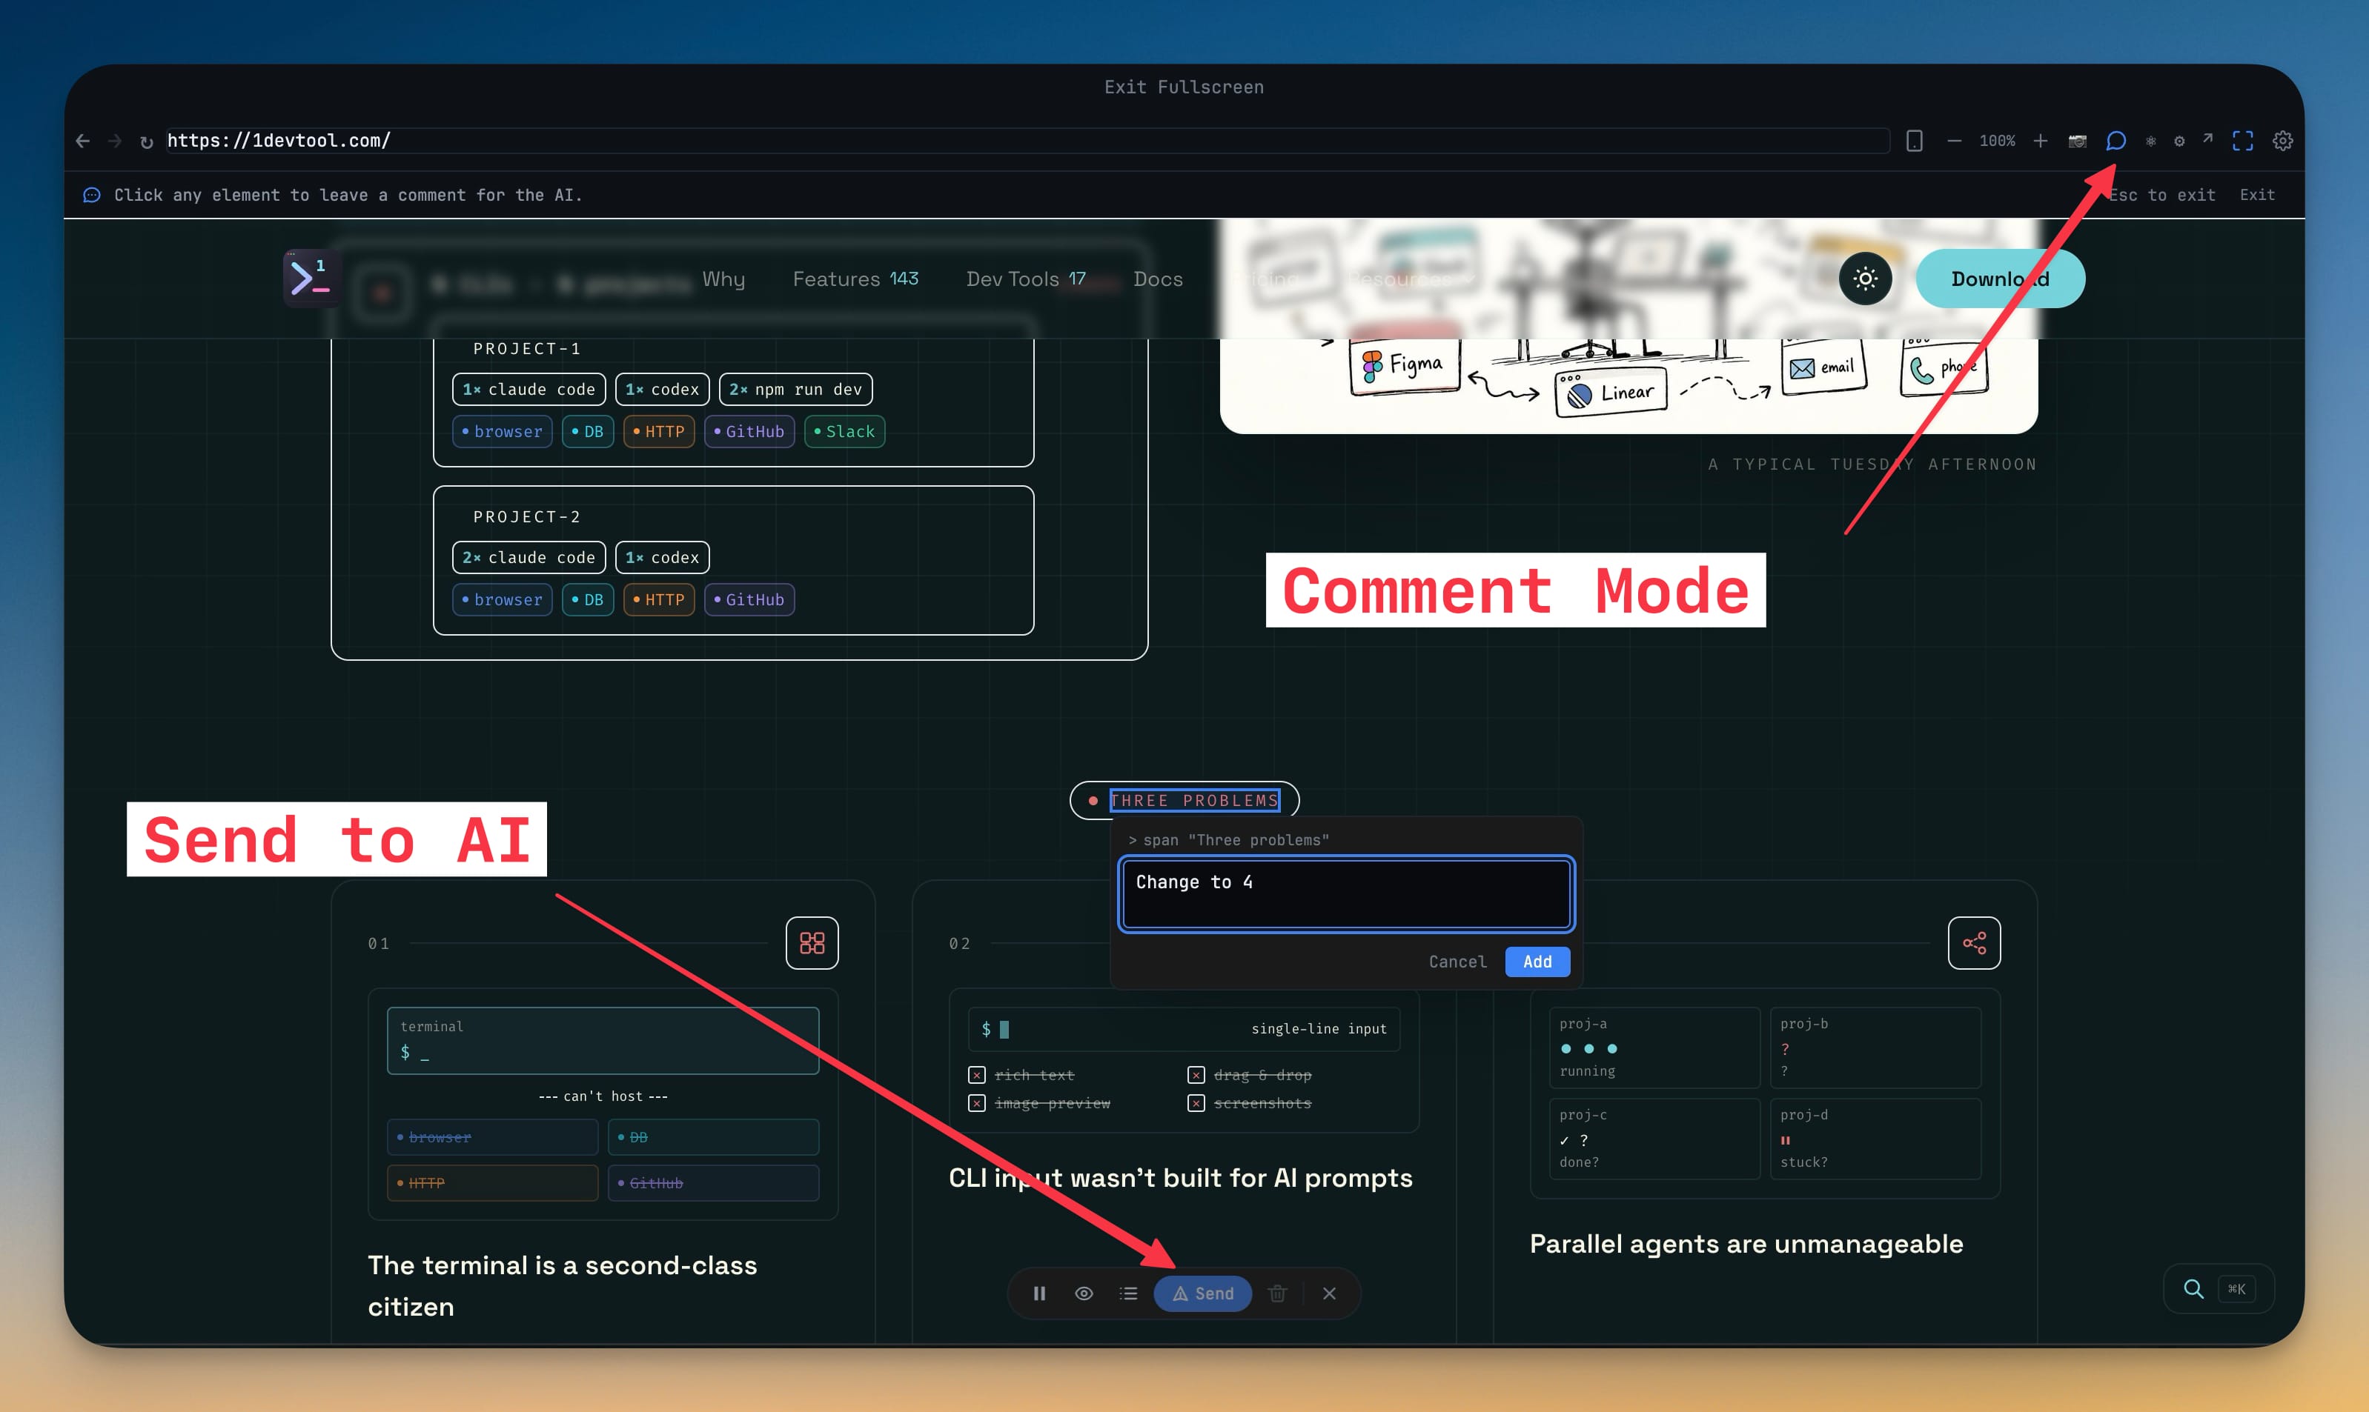Zoom out with the minus icon

[1954, 141]
